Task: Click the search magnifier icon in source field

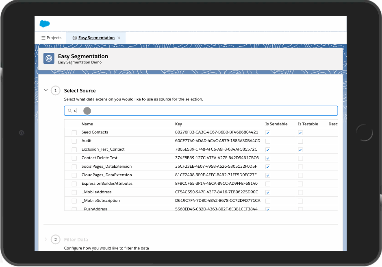Action: coord(70,111)
